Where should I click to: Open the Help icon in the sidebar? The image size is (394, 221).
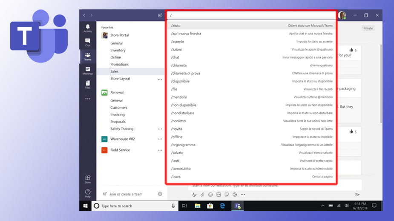(88, 193)
